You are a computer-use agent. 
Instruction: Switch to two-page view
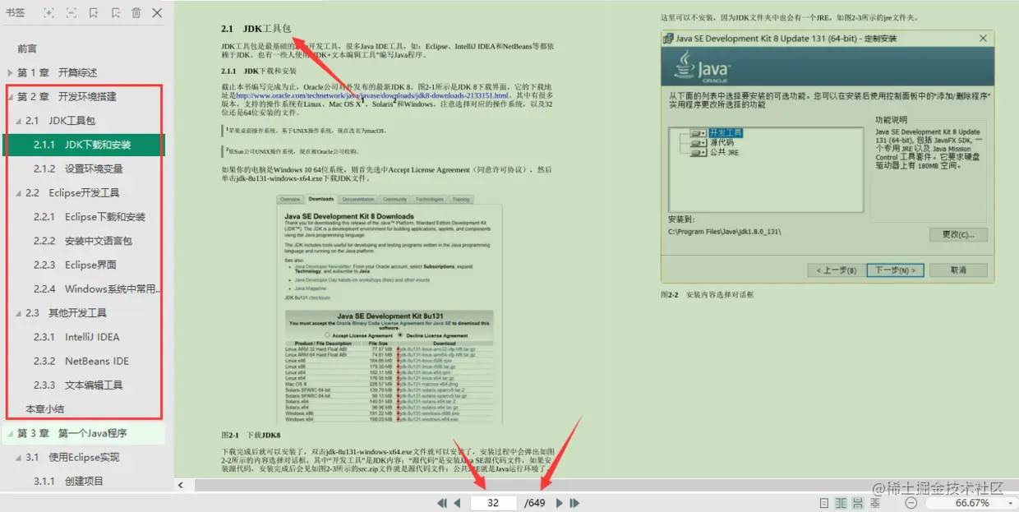pos(841,503)
